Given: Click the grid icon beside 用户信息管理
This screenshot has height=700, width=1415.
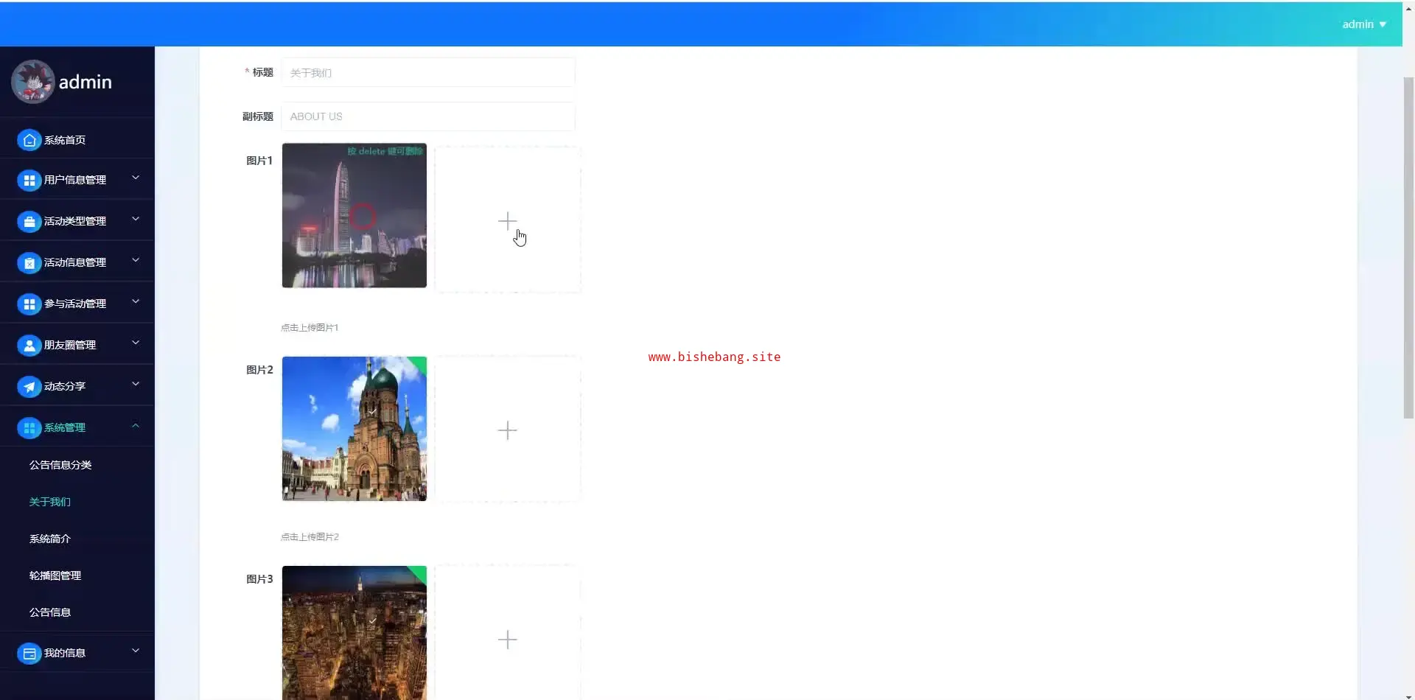Looking at the screenshot, I should (x=29, y=180).
